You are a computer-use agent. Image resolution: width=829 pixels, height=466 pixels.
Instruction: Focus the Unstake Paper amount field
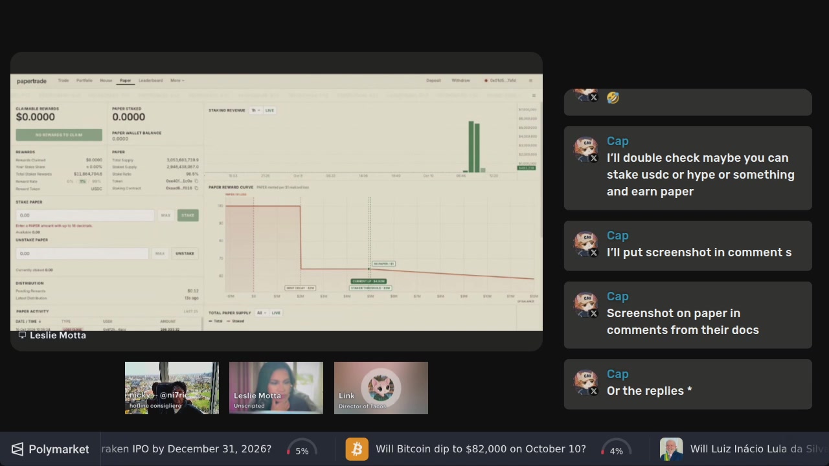82,253
